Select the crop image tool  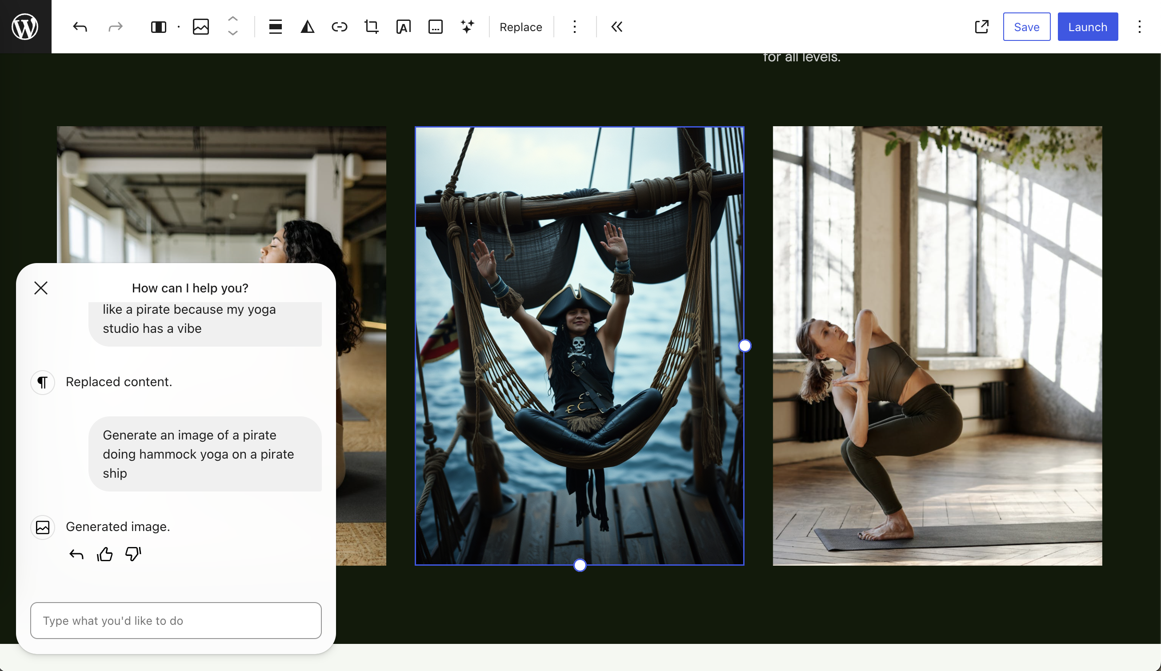click(x=371, y=27)
